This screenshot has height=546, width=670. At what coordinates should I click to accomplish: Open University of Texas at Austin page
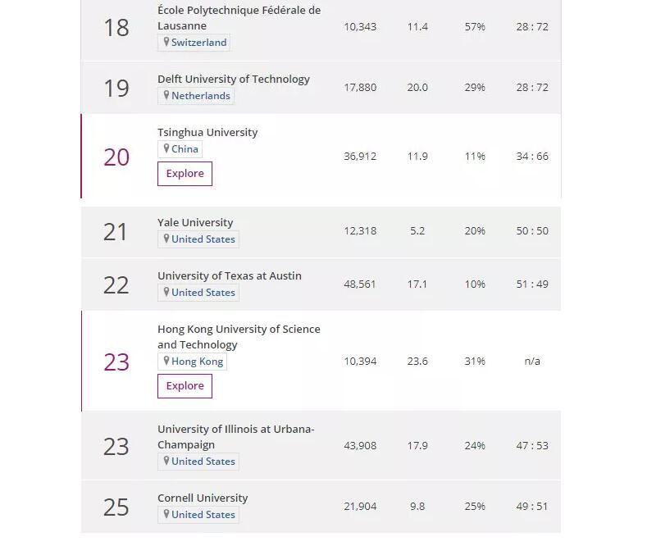[x=230, y=275]
